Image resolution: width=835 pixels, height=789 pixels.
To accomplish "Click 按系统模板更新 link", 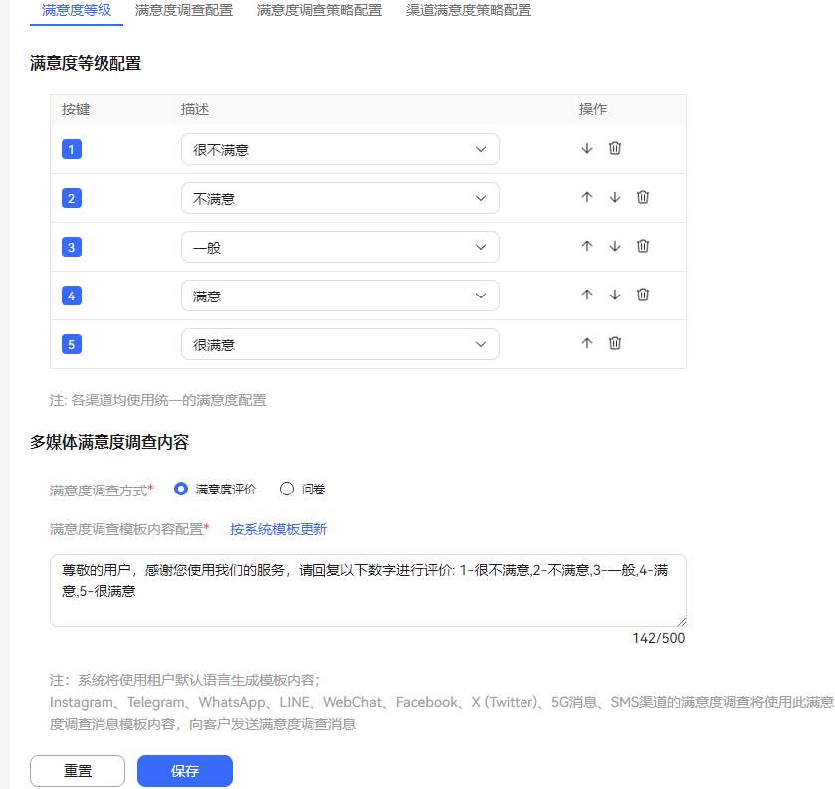I will pos(279,529).
